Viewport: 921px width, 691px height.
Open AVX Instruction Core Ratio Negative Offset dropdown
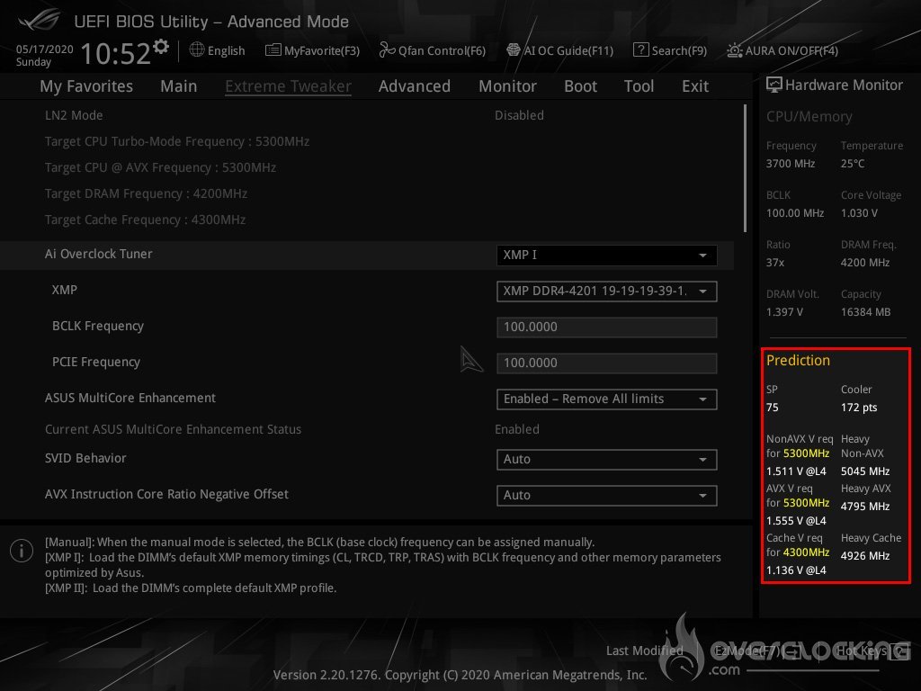point(607,496)
